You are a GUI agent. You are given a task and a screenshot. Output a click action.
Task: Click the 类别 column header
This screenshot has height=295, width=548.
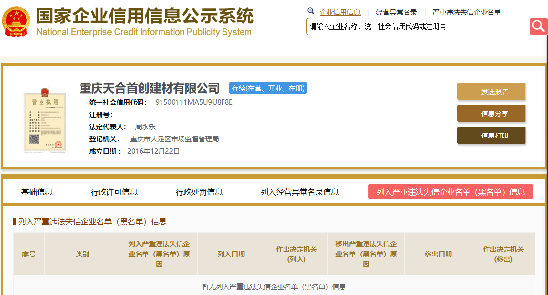tap(82, 254)
